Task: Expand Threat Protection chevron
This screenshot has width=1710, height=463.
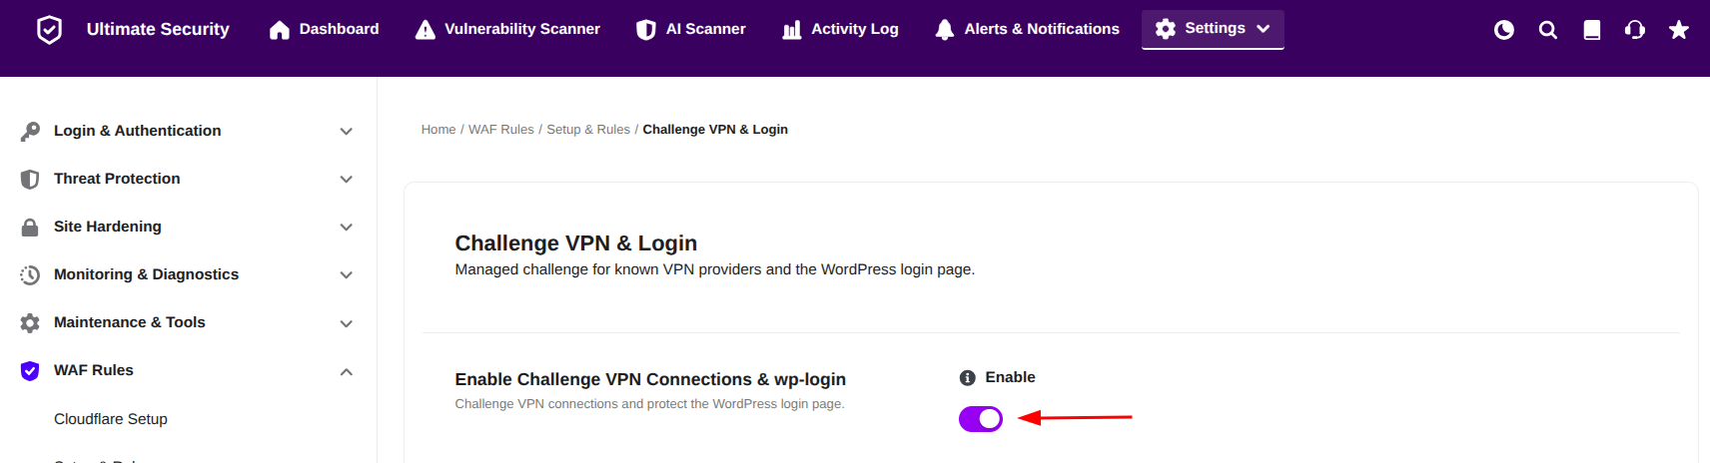Action: point(347,179)
